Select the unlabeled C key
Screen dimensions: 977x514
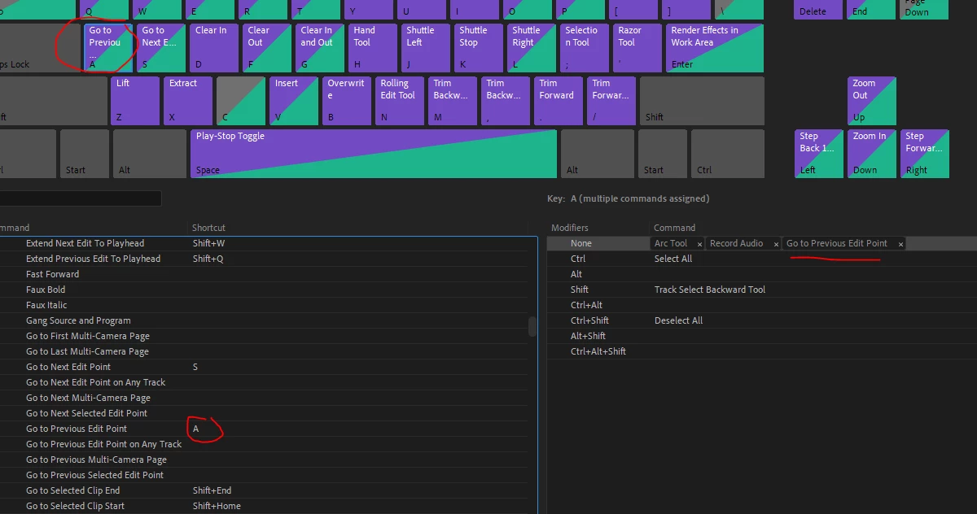tap(241, 101)
